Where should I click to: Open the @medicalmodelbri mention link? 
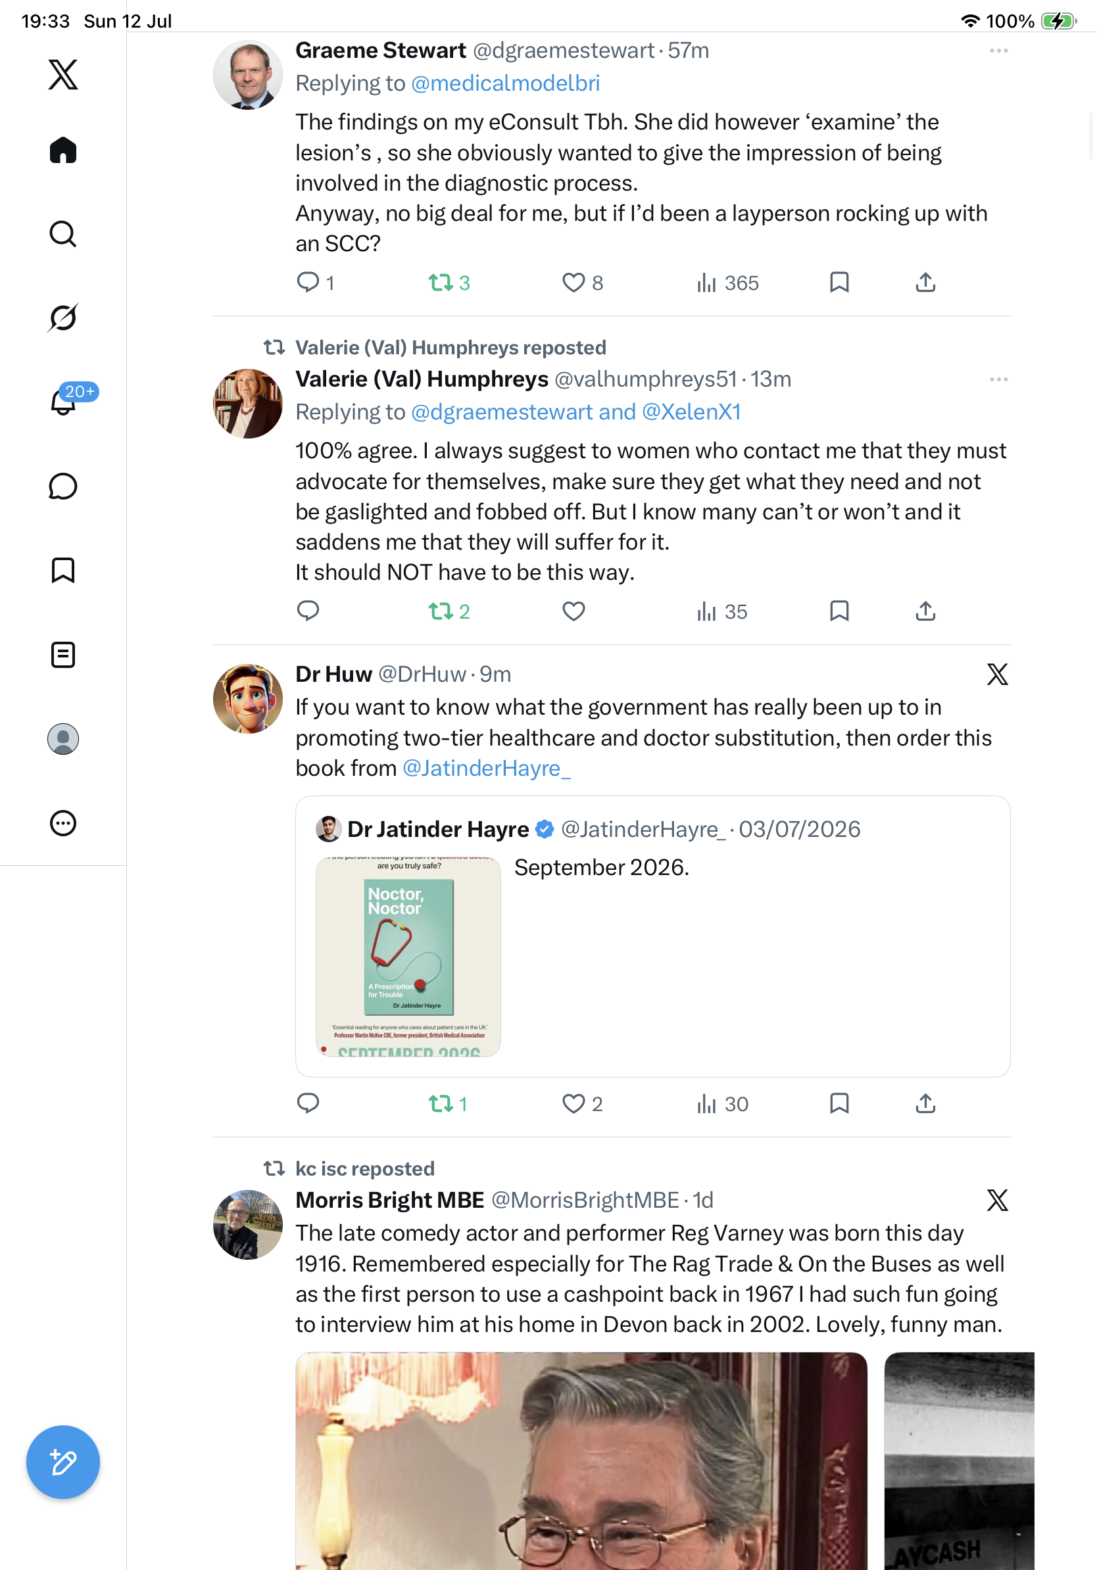(x=504, y=83)
